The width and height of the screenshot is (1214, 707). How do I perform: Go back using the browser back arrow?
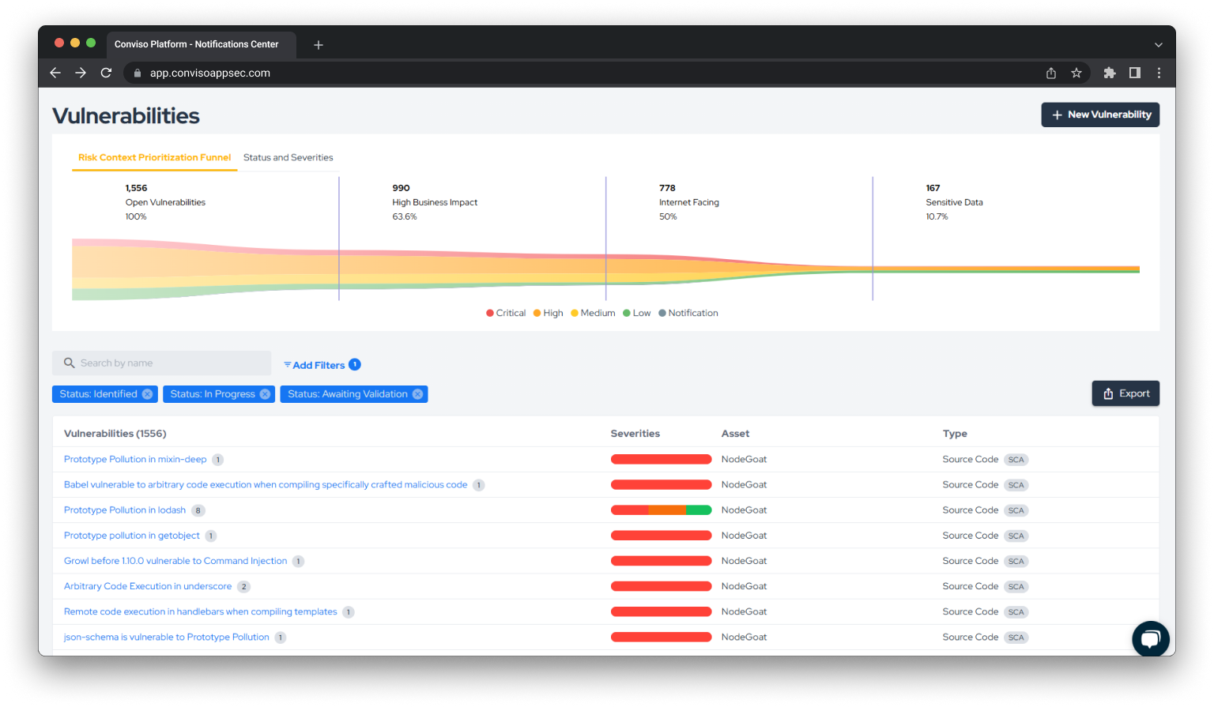[55, 73]
